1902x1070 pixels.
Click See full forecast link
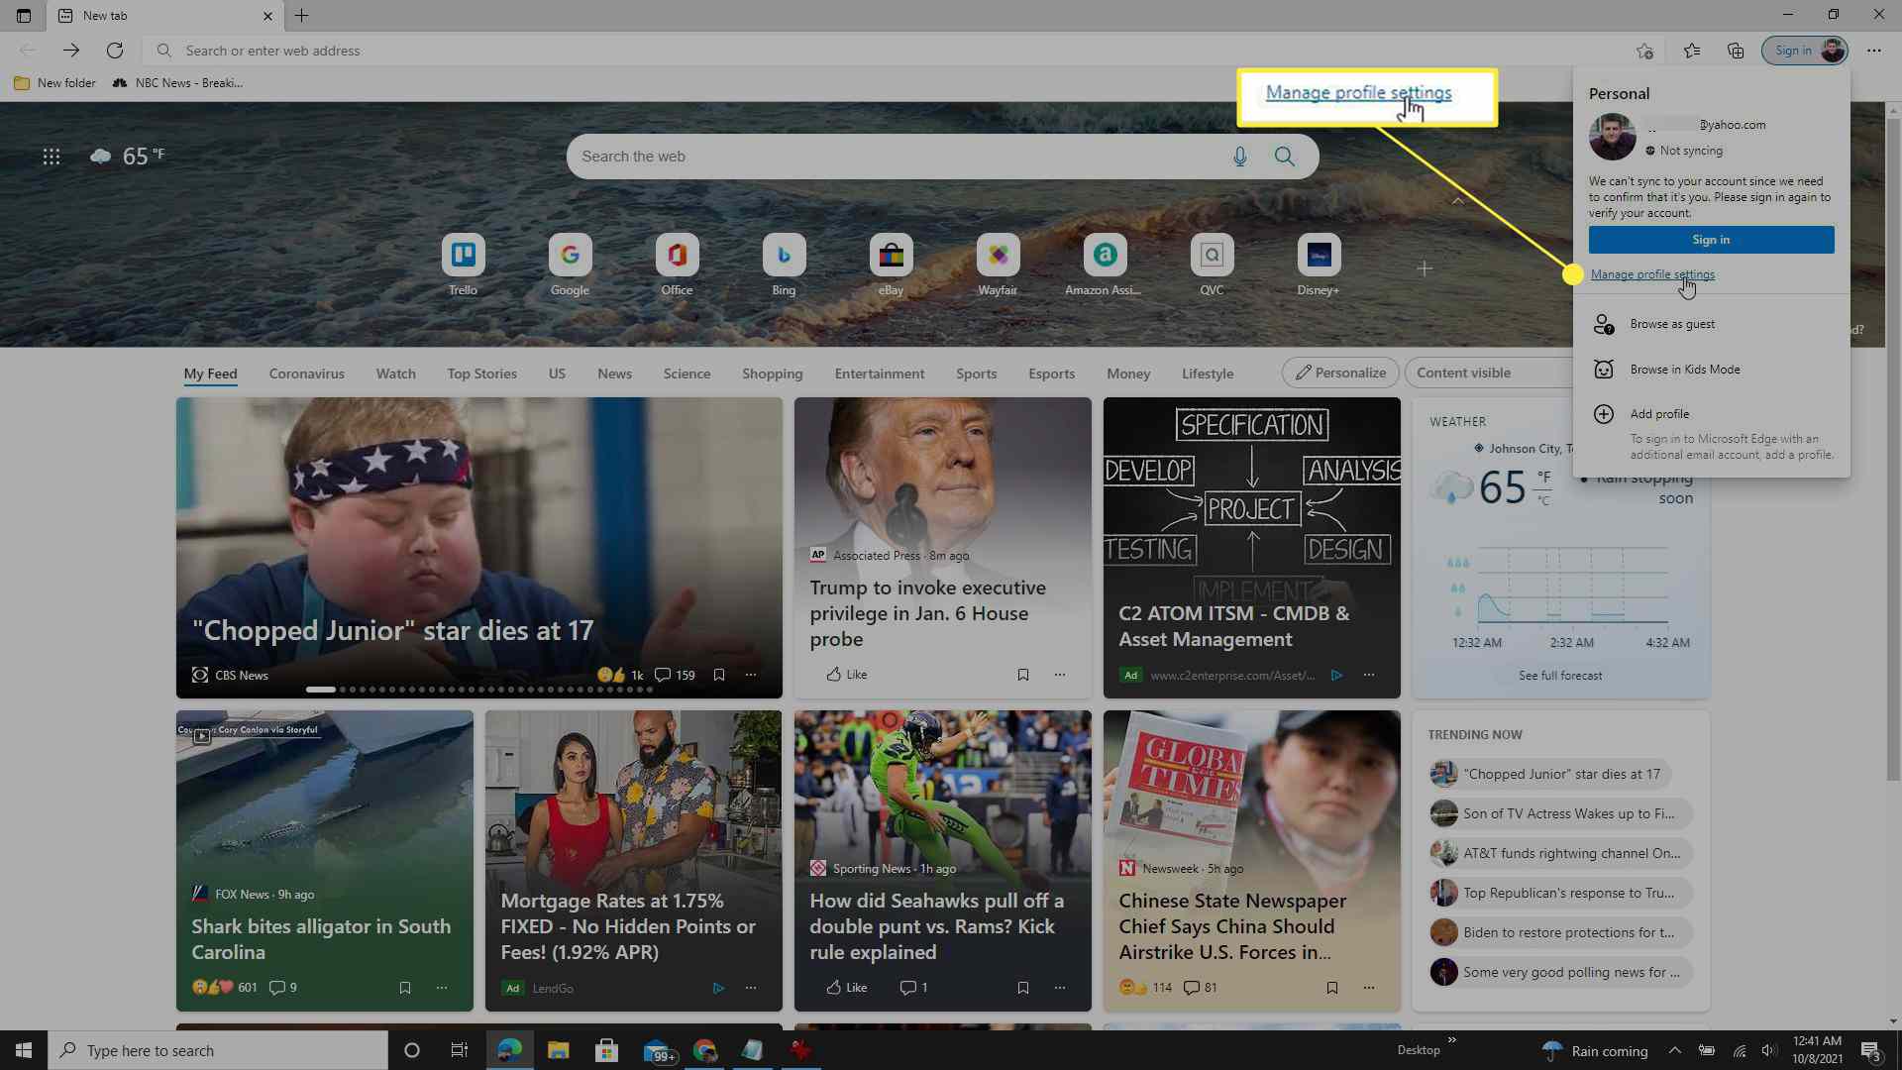1560,676
